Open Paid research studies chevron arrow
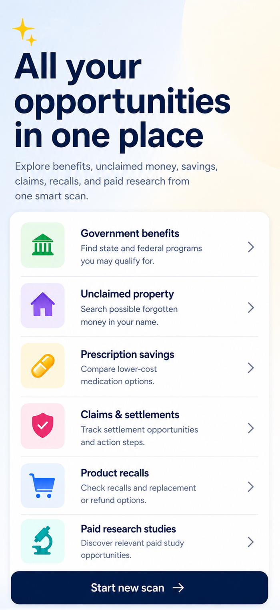Image resolution: width=280 pixels, height=610 pixels. pyautogui.click(x=251, y=542)
